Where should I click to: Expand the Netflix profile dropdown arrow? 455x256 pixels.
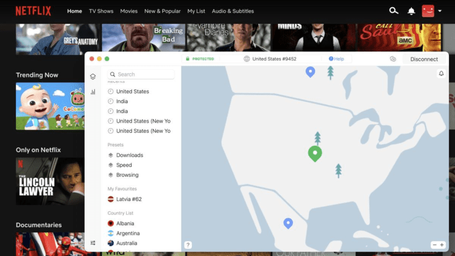click(440, 11)
